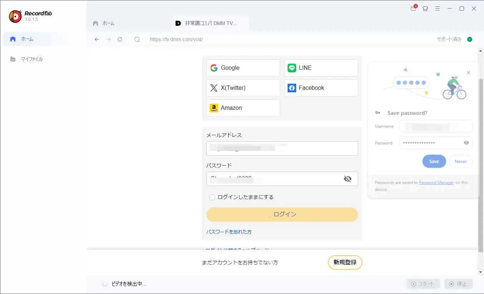484x294 pixels.
Task: Reload the page with refresh icon
Action: (x=120, y=39)
